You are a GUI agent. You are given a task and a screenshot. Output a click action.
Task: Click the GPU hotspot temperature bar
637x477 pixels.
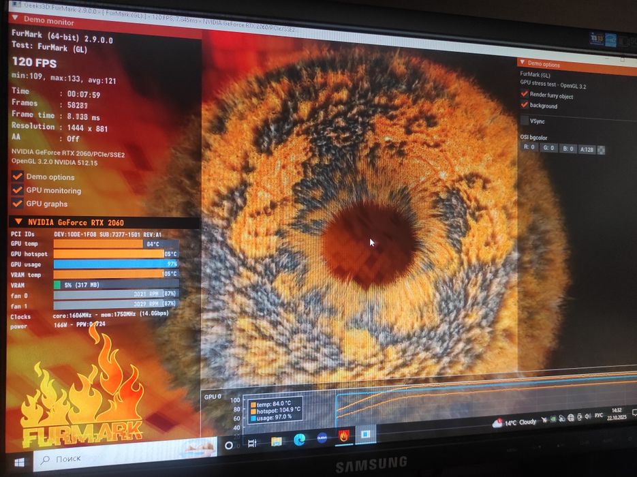(x=116, y=254)
